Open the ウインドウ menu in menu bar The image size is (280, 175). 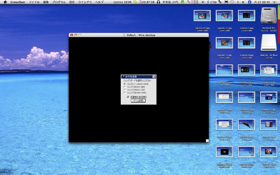[86, 2]
